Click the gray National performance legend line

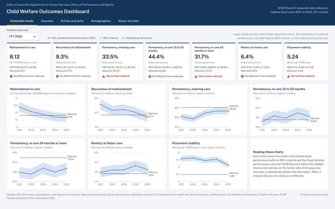tap(124, 38)
